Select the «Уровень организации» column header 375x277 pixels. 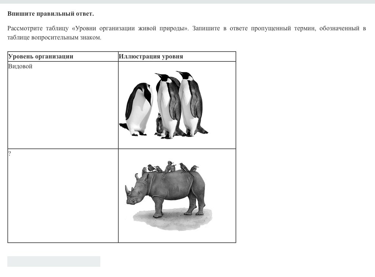[41, 57]
